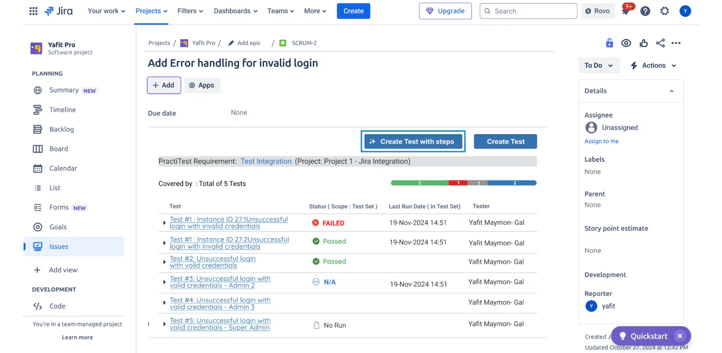Viewport: 722px width, 353px height.
Task: Share the issue via share icon
Action: [660, 43]
